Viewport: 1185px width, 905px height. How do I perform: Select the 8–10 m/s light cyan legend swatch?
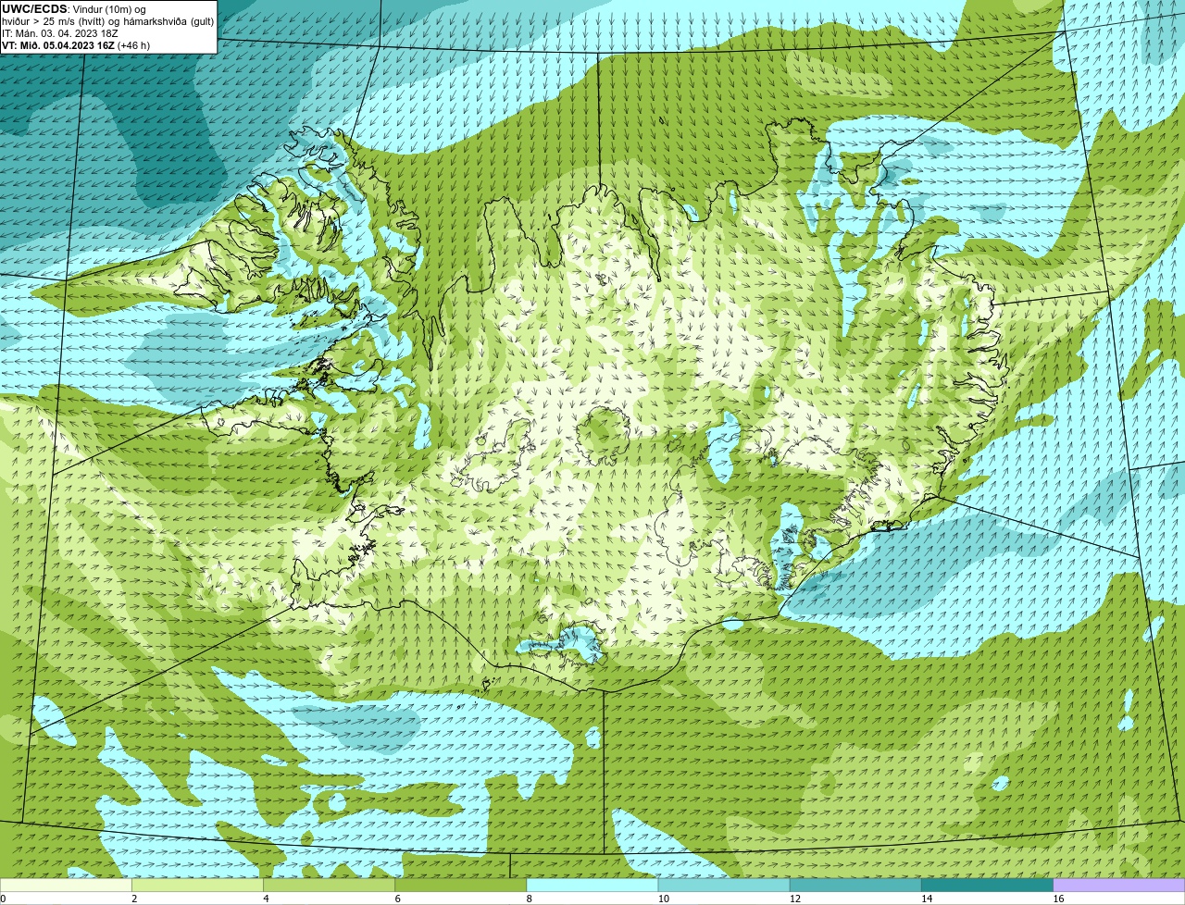[x=592, y=885]
